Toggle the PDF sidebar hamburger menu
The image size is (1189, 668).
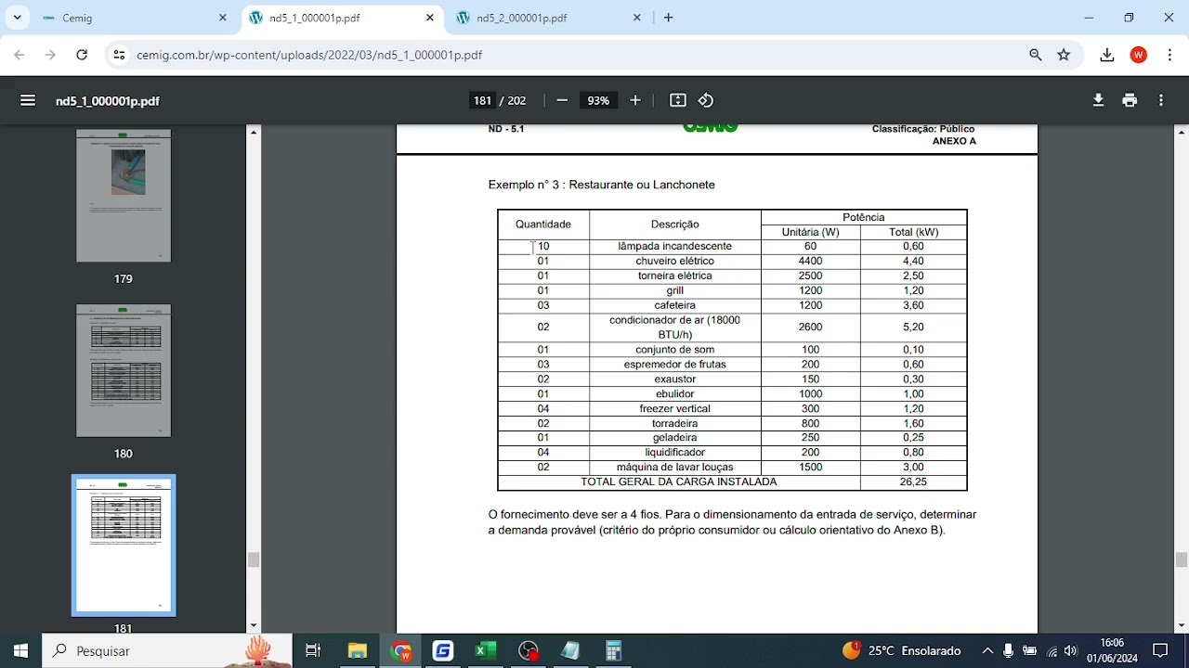coord(28,100)
